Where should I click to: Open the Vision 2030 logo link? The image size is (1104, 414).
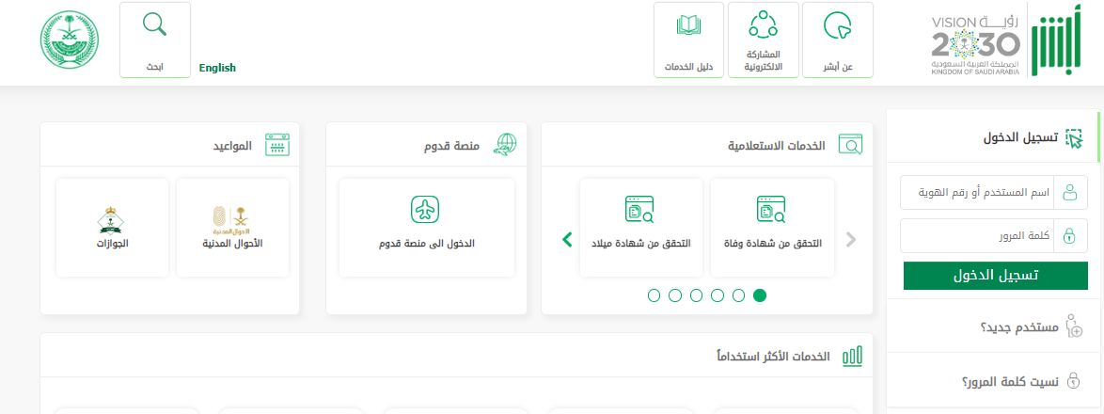(x=975, y=42)
